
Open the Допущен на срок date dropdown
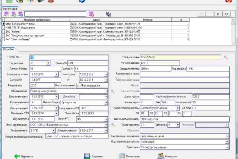(106, 130)
